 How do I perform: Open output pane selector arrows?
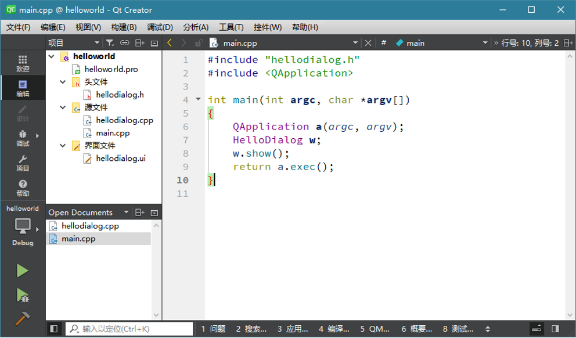[x=488, y=329]
